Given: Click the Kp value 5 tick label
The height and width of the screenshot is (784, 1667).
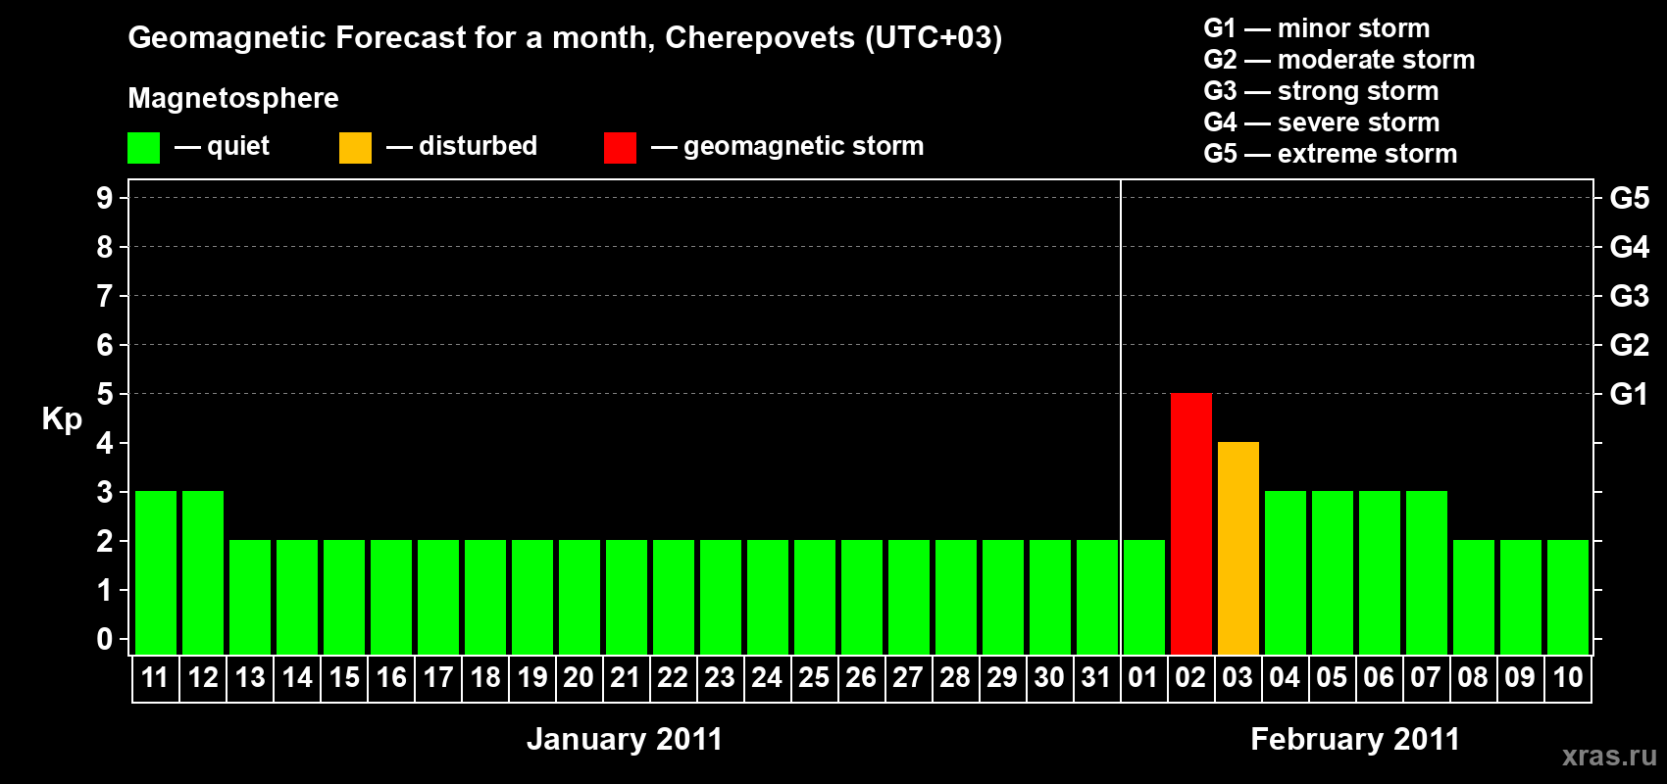Looking at the screenshot, I should [105, 394].
